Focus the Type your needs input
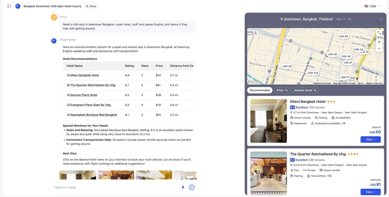The width and height of the screenshot is (389, 197). [115, 187]
